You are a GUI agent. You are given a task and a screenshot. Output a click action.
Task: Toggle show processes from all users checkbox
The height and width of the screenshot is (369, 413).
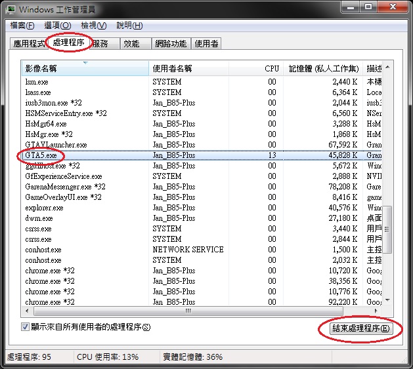point(26,327)
